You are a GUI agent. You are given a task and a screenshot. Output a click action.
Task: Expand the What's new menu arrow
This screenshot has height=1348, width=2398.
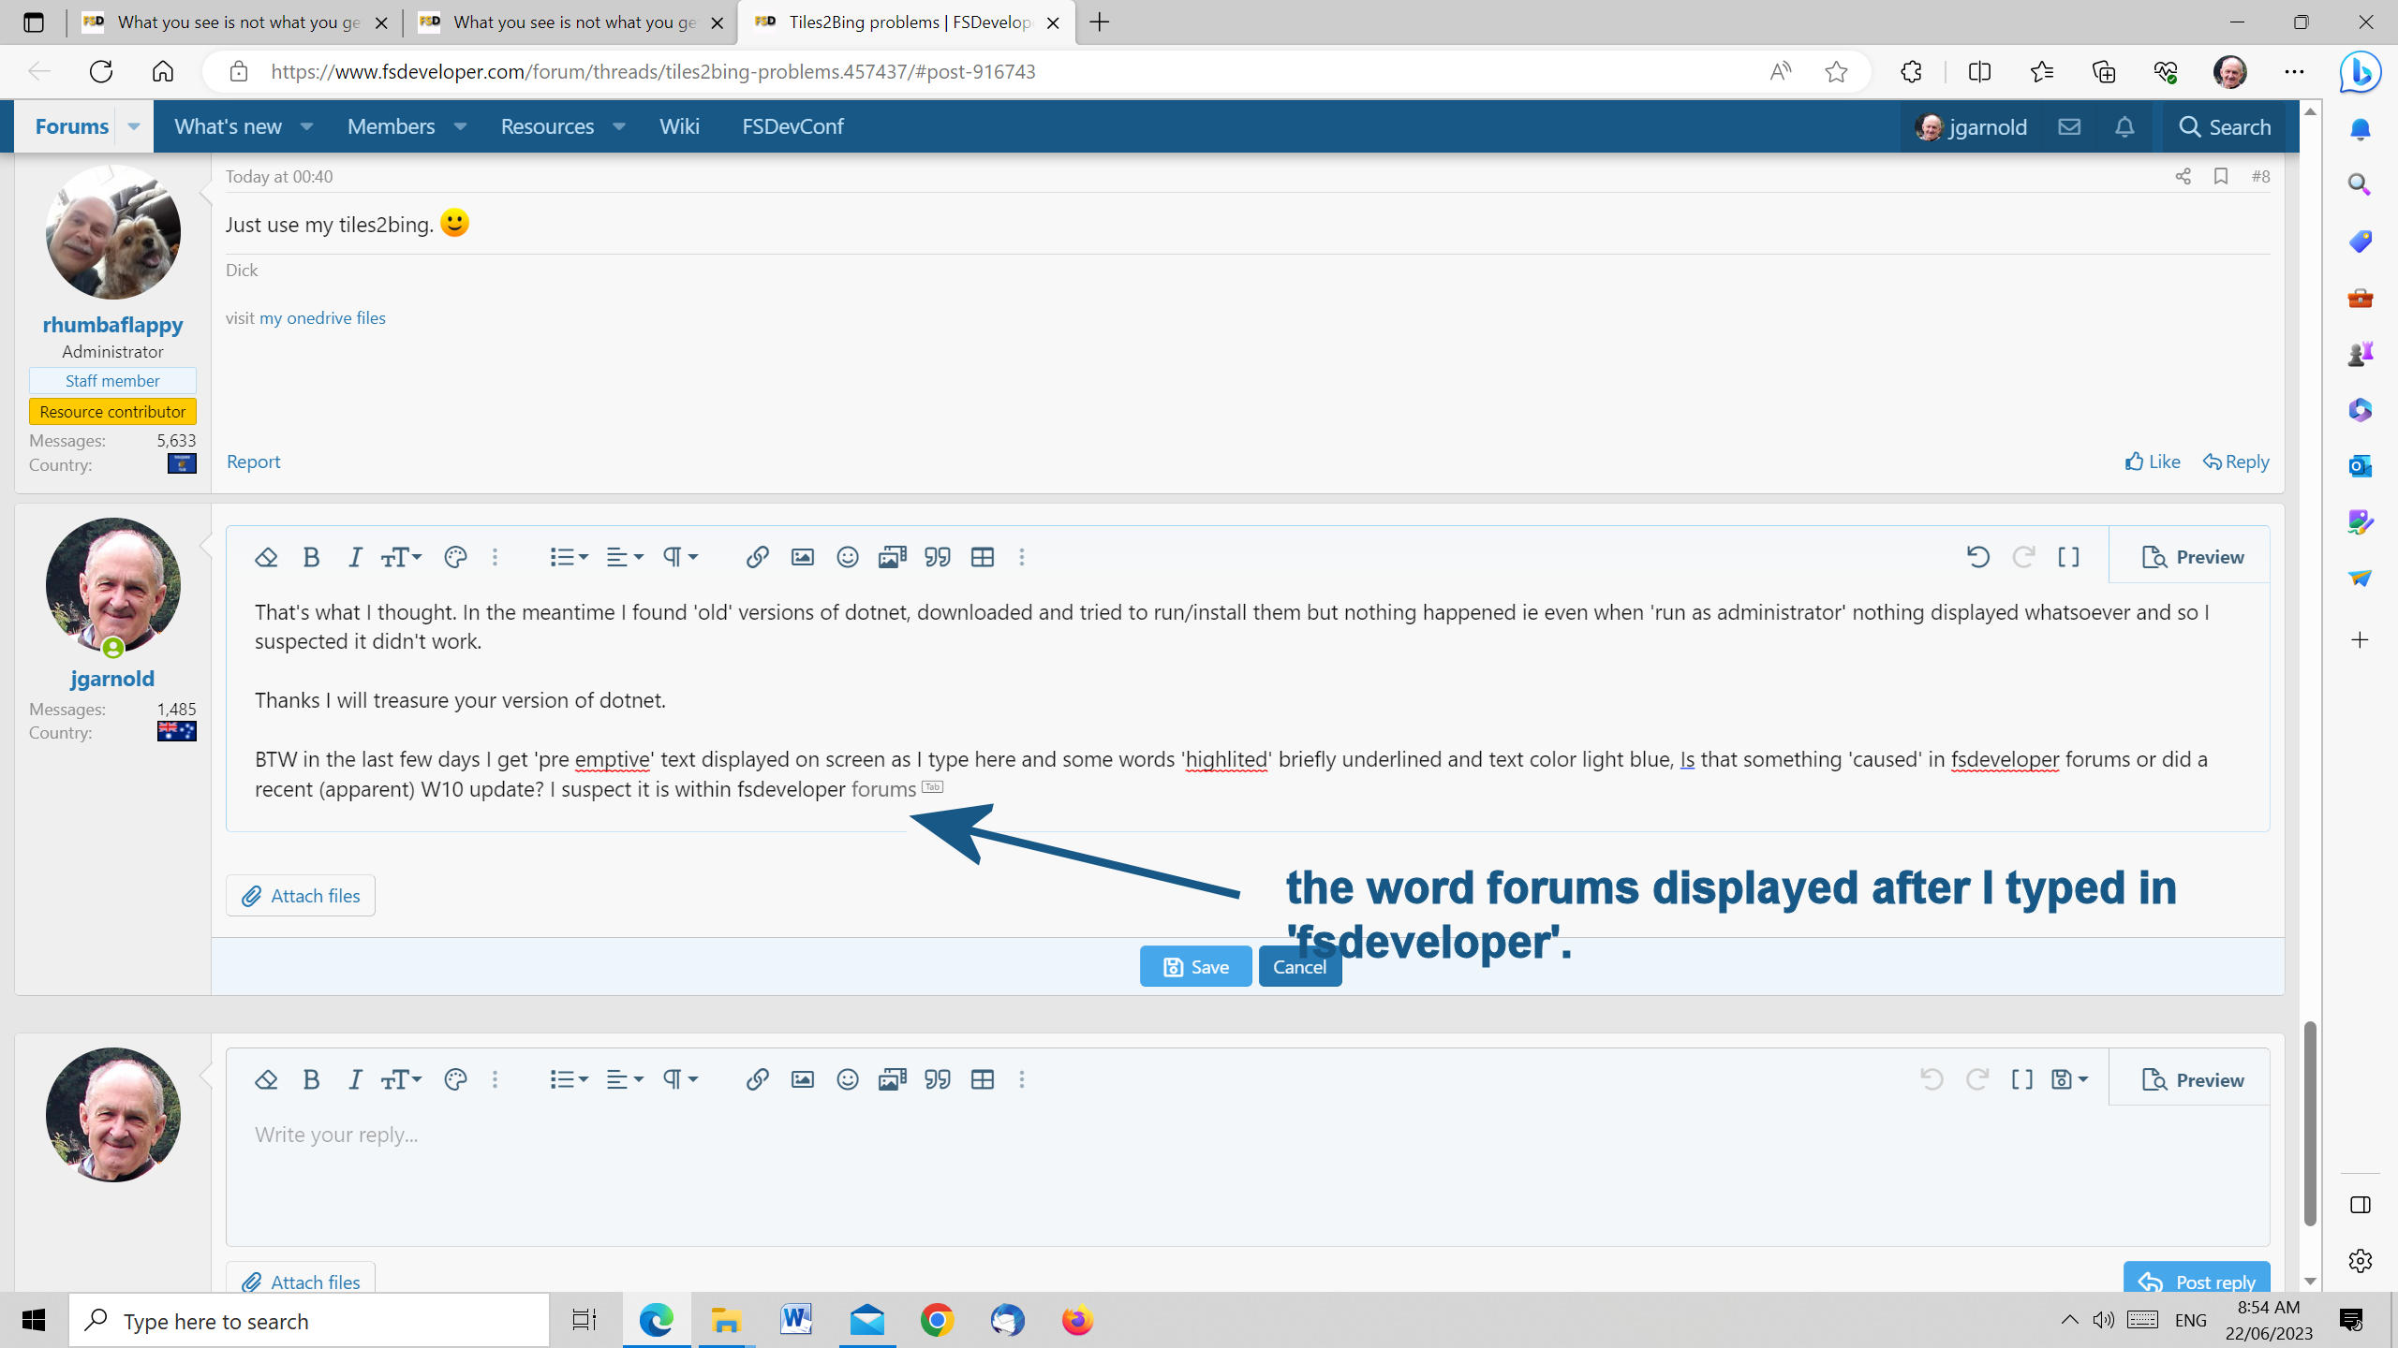[306, 126]
